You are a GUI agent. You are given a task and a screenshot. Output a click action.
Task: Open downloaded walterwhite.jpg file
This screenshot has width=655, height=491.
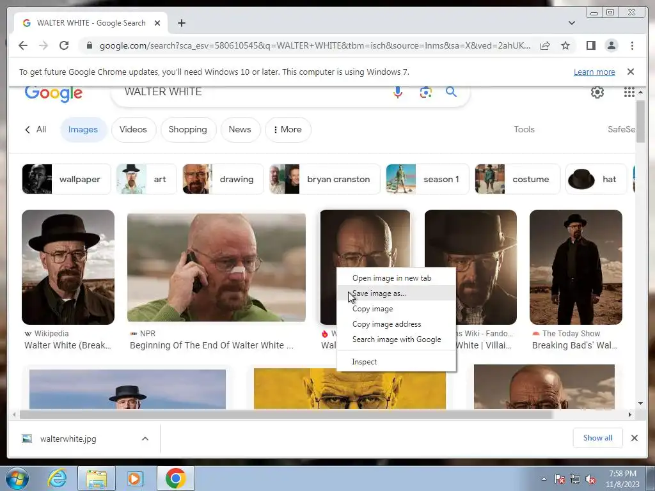[68, 439]
